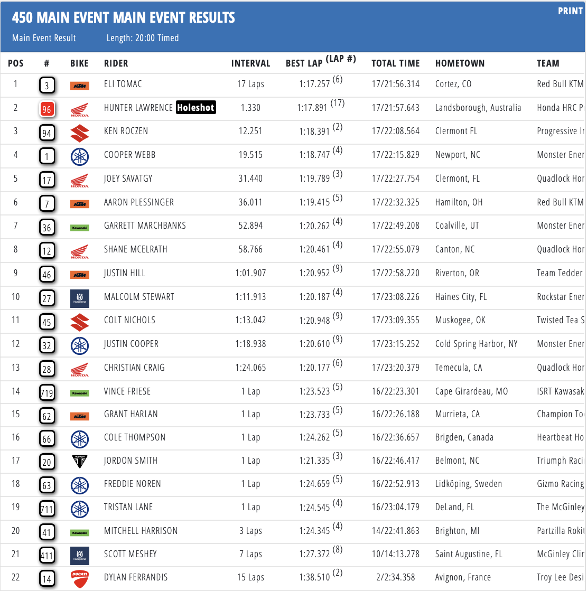Open rider Ken Roczen's entry
Screen dimensions: 587x591
pos(126,132)
